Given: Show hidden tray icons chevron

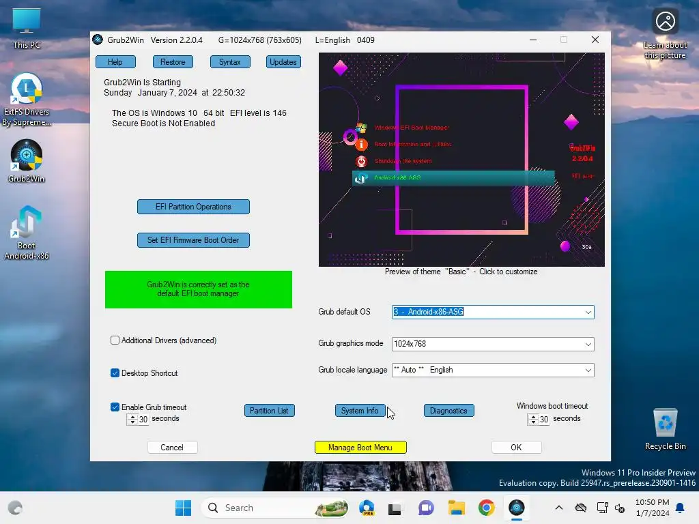Looking at the screenshot, I should [x=558, y=508].
